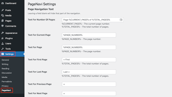This screenshot has height=97, width=172.
Task: Focus the Text For Page field
Action: click(89, 47)
